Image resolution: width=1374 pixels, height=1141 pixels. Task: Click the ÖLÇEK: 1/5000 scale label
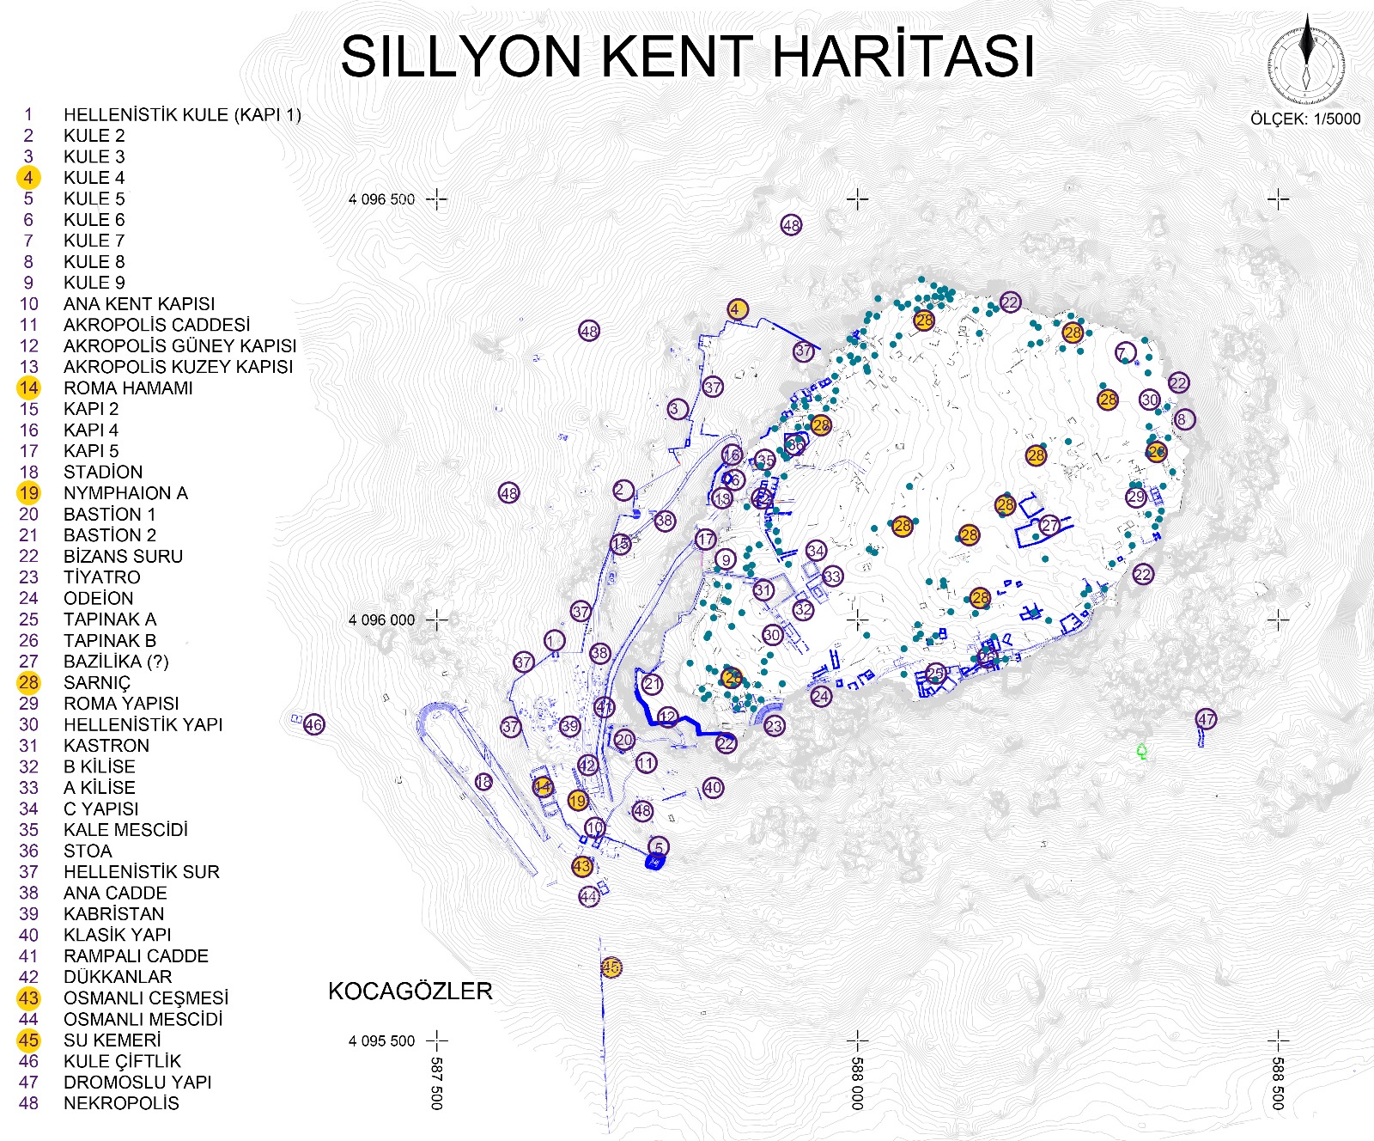1304,119
